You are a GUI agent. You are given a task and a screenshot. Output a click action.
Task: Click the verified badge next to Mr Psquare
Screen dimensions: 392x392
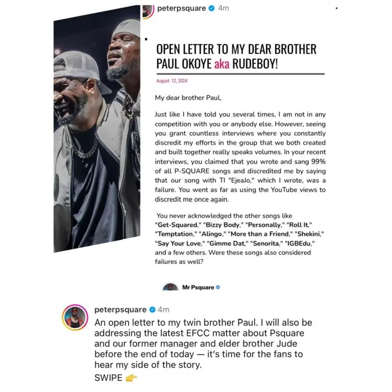pyautogui.click(x=218, y=287)
